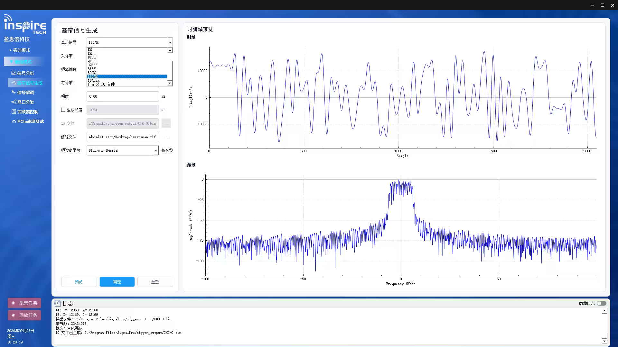Click the 采集任务 record button
The height and width of the screenshot is (347, 618).
tap(24, 303)
